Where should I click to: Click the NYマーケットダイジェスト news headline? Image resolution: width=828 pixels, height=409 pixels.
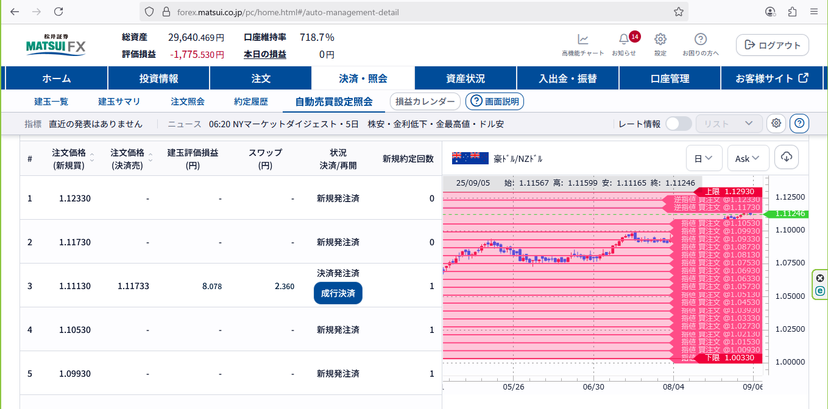click(356, 124)
